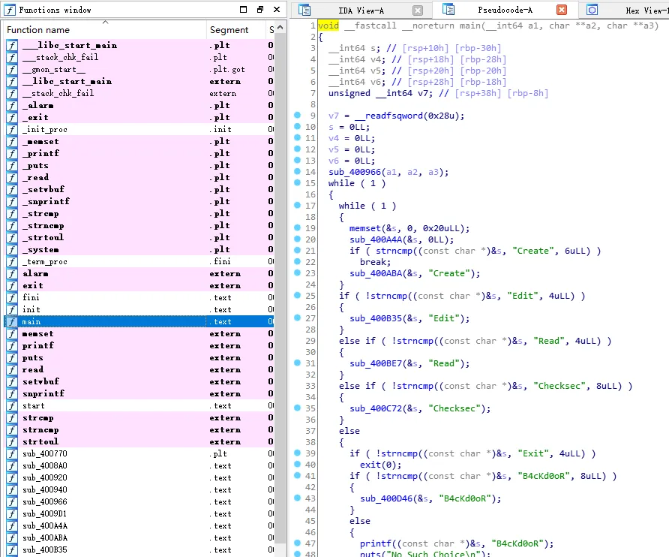Select the _strcmp function row

click(139, 214)
